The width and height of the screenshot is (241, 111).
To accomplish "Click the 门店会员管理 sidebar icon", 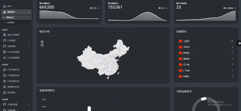I will tap(5, 52).
